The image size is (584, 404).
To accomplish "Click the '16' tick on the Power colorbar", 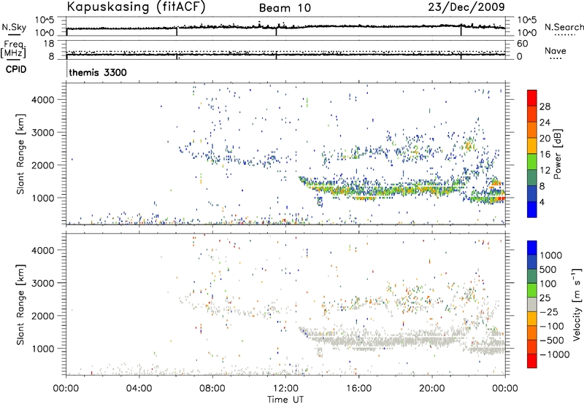I will (545, 155).
